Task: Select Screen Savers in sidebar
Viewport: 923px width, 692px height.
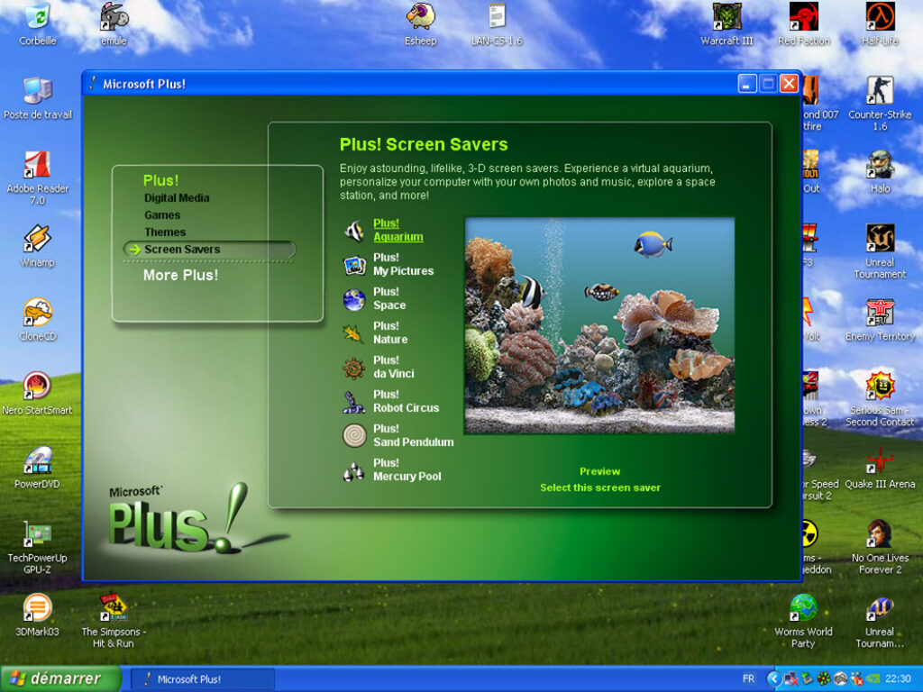Action: (x=209, y=250)
